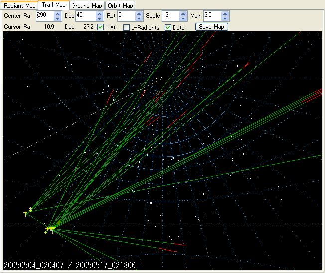This screenshot has height=273, width=325.
Task: Select the Trail Map tab
Action: click(54, 5)
